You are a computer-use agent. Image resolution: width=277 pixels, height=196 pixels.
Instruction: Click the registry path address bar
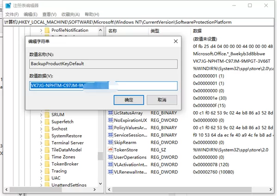138,22
